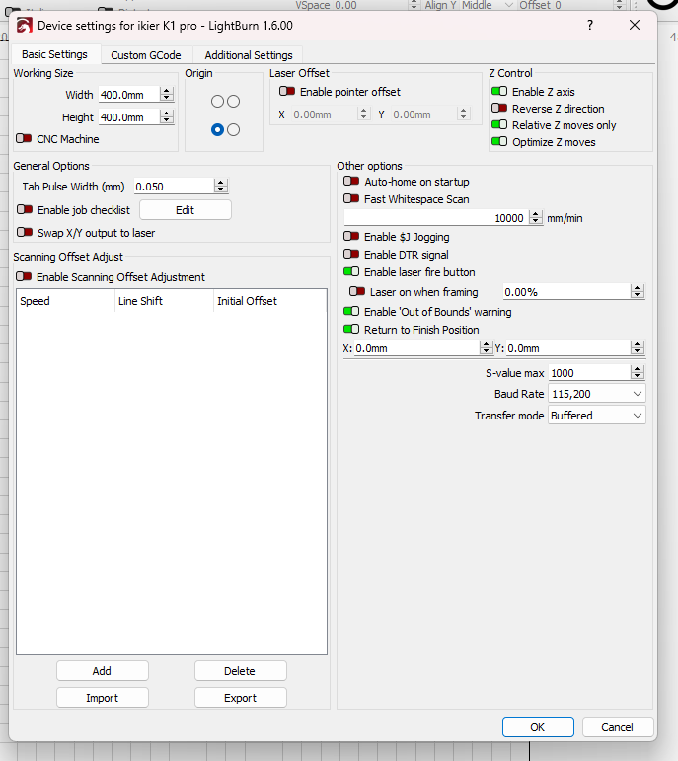The height and width of the screenshot is (761, 678).
Task: Toggle Relative Z moves only
Action: pos(499,125)
